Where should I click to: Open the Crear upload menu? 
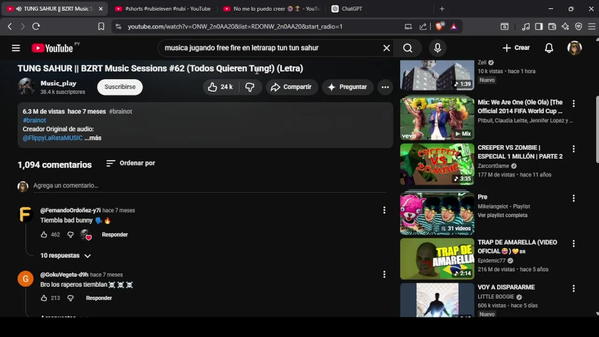click(x=516, y=48)
